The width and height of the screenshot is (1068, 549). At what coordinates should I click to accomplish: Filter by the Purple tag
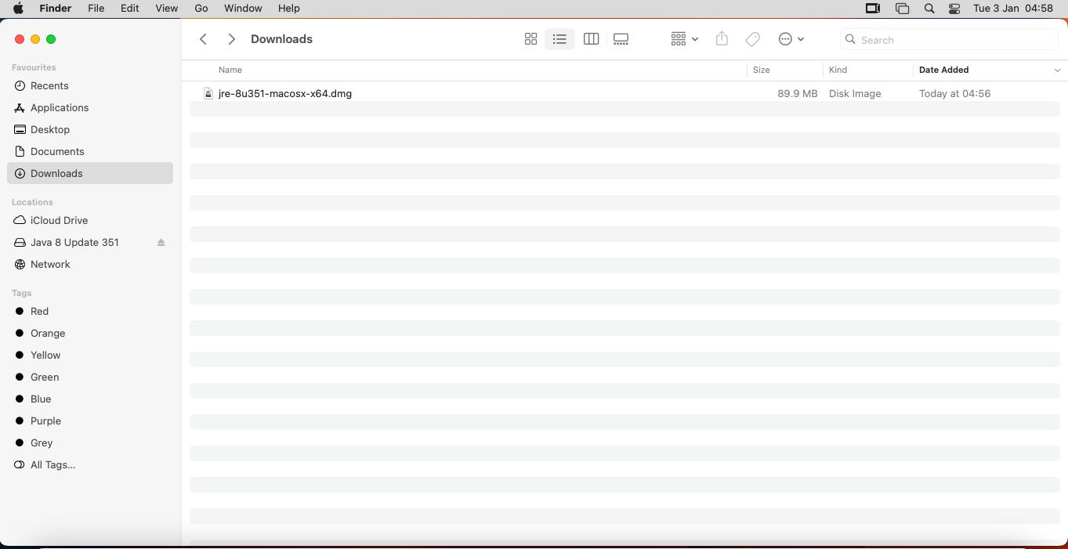click(x=90, y=421)
